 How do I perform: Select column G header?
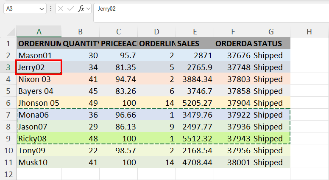271,31
